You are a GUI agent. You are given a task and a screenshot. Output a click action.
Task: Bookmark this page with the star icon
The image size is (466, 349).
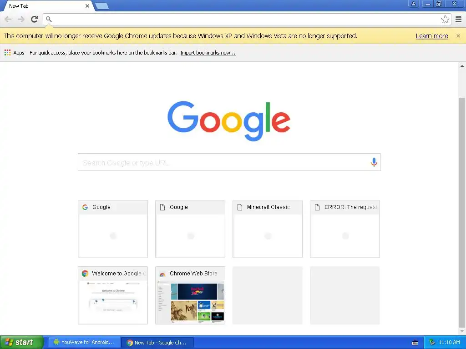click(445, 19)
